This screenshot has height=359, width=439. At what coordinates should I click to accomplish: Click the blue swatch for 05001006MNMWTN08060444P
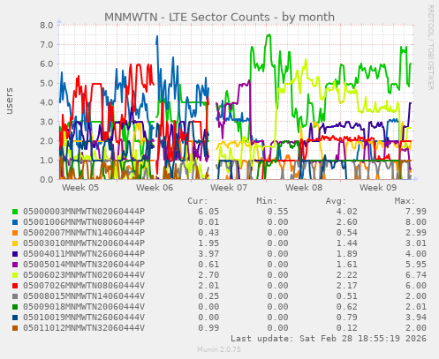(x=15, y=222)
